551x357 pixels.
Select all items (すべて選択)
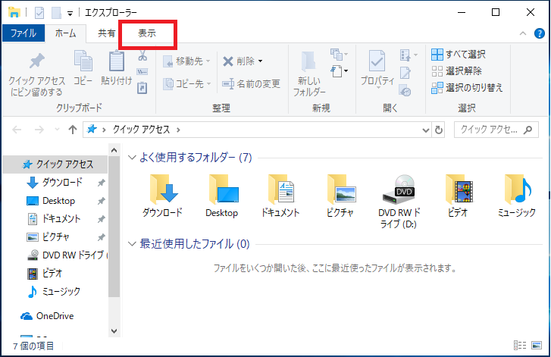[x=459, y=55]
